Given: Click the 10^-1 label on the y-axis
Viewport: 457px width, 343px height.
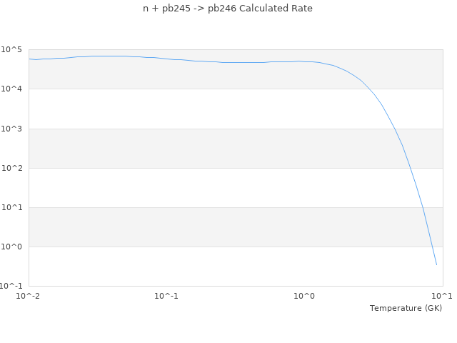Looking at the screenshot, I should (12, 286).
